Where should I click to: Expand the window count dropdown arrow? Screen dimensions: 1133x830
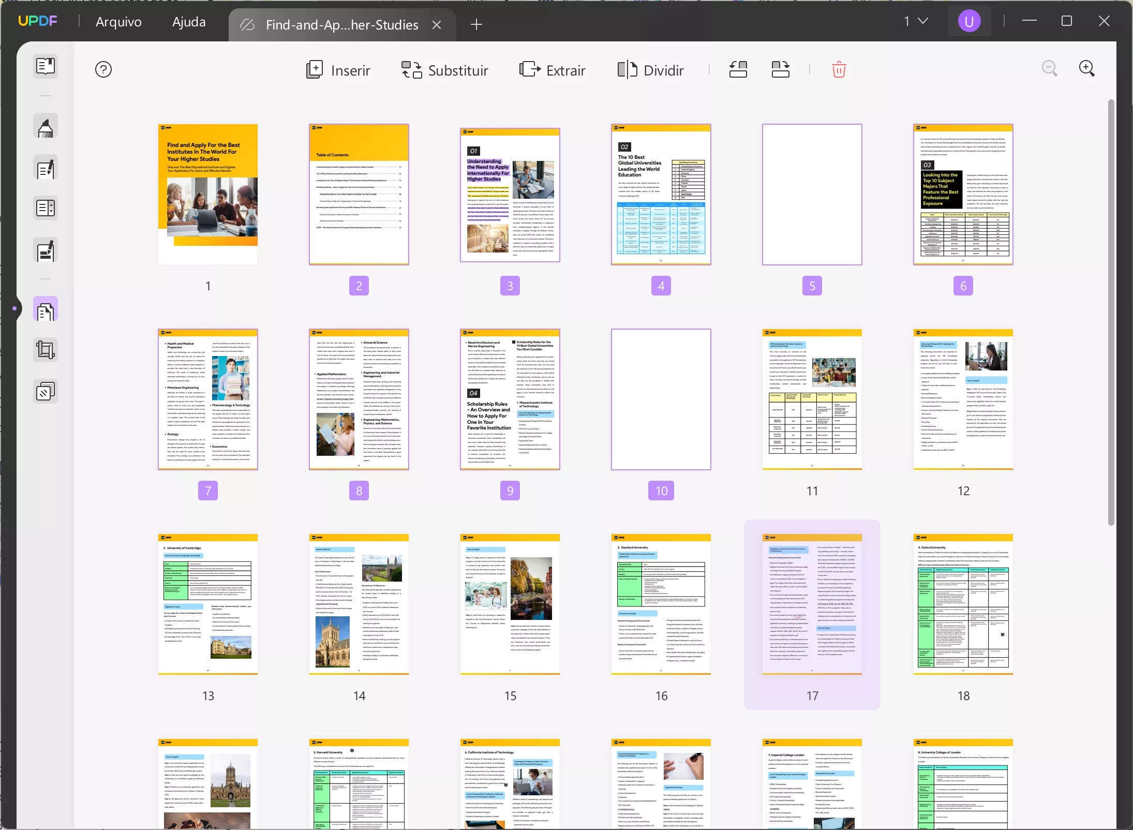(923, 21)
